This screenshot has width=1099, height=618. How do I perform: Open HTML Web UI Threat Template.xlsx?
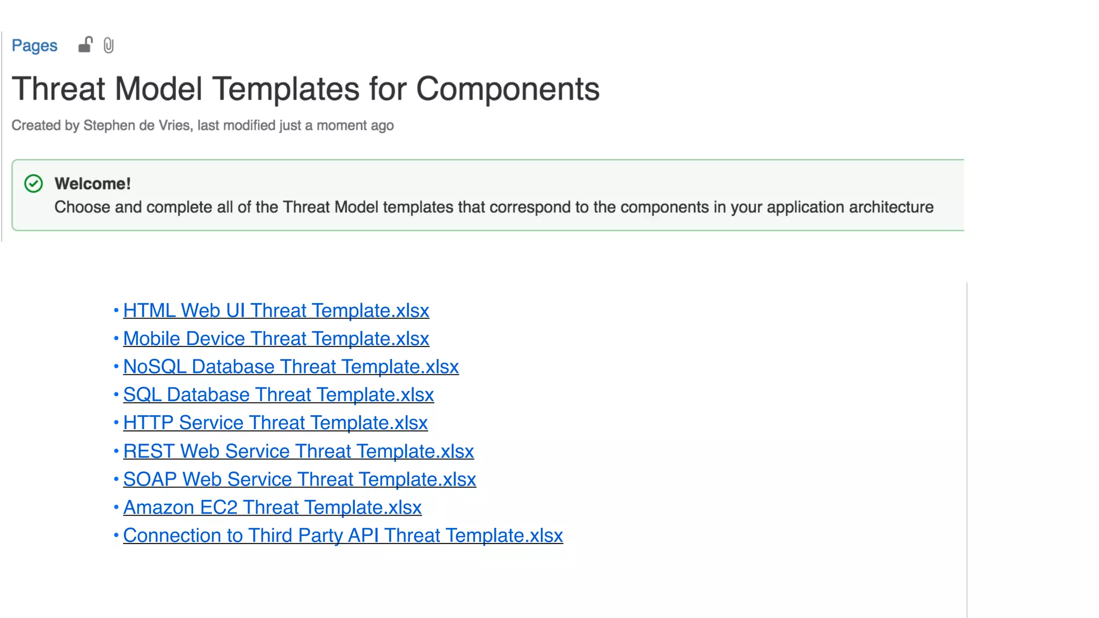(276, 311)
